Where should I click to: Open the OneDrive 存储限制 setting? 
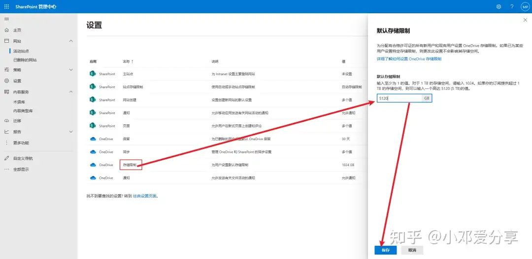130,165
